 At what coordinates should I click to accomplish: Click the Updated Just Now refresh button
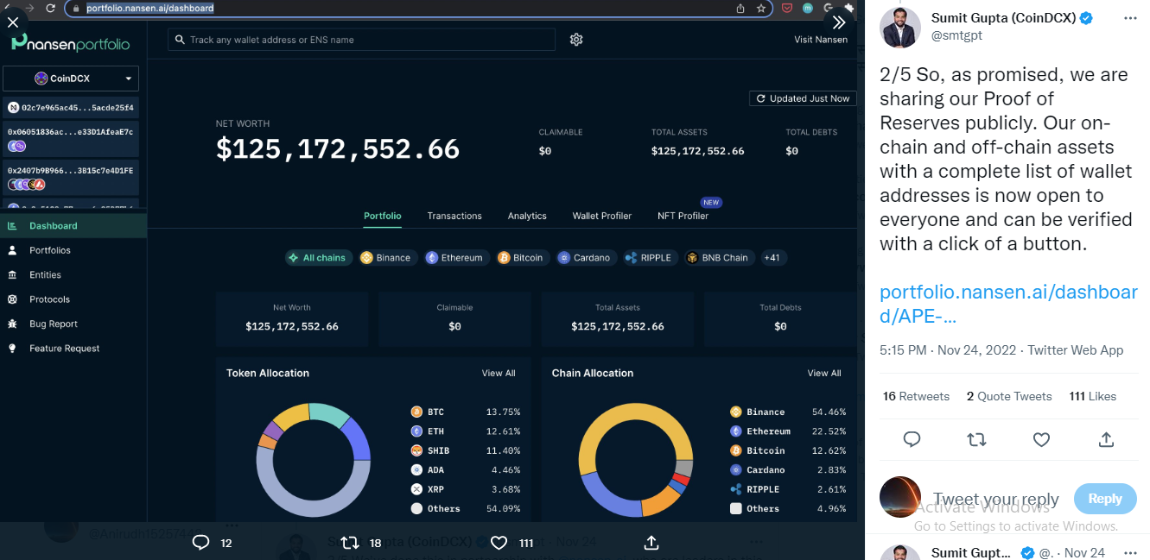pyautogui.click(x=803, y=98)
